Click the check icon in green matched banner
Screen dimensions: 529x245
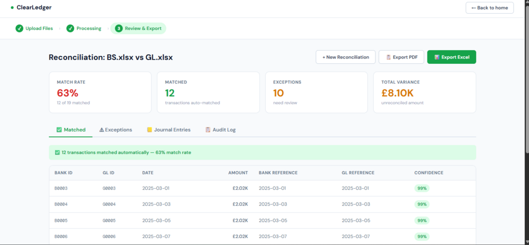click(57, 152)
